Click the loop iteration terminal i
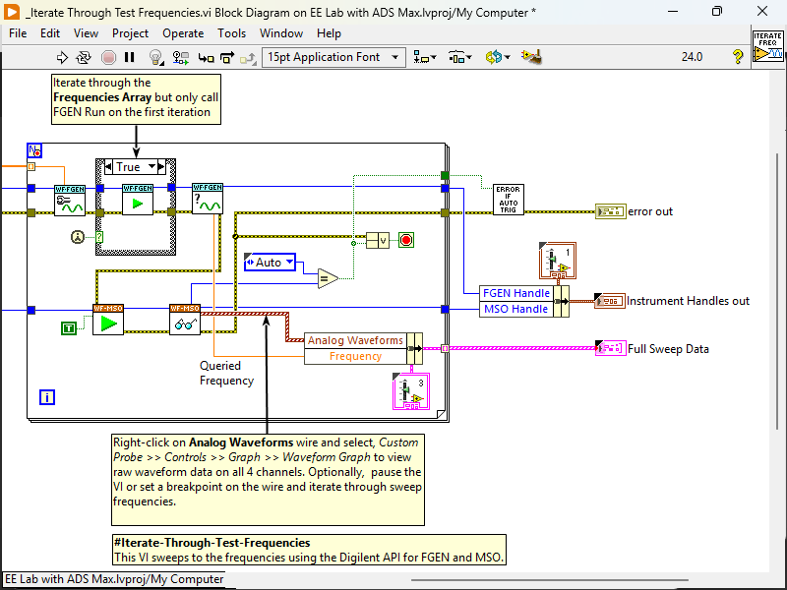787x590 pixels. click(46, 397)
